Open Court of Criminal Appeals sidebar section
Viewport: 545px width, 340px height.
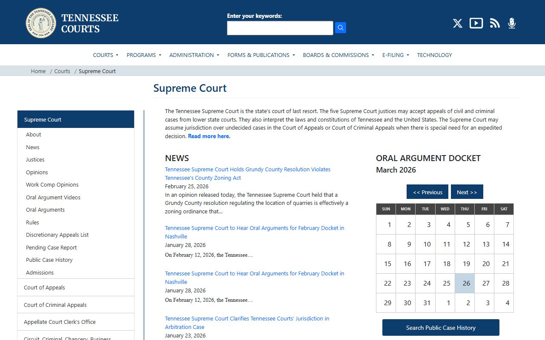coord(76,305)
